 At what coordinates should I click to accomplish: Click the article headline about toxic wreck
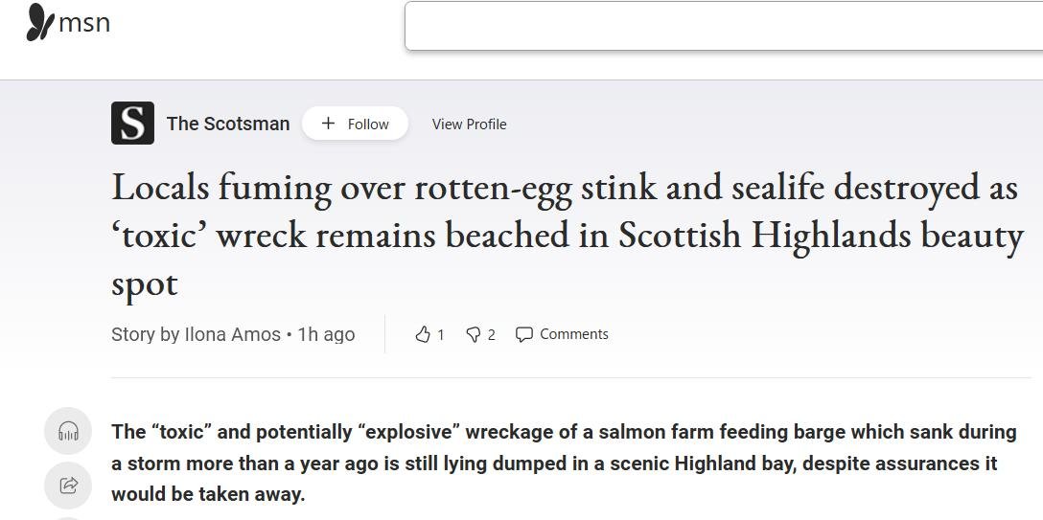568,235
